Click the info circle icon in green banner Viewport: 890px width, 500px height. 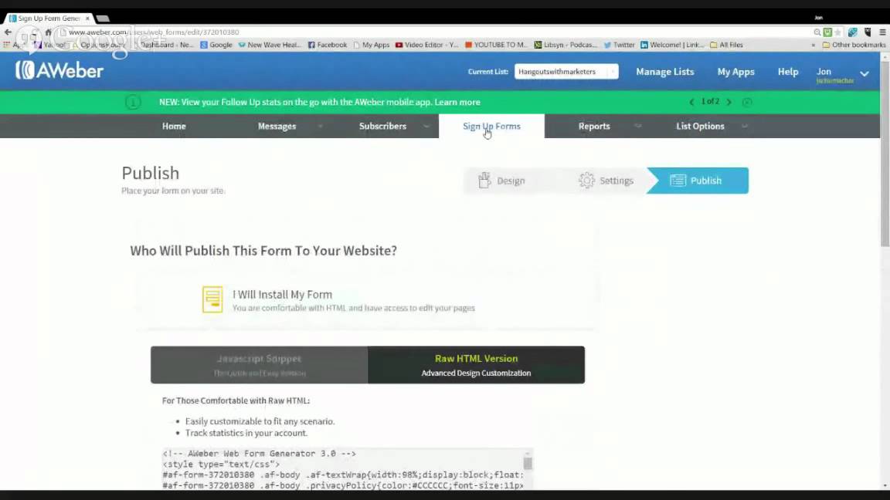[x=133, y=102]
